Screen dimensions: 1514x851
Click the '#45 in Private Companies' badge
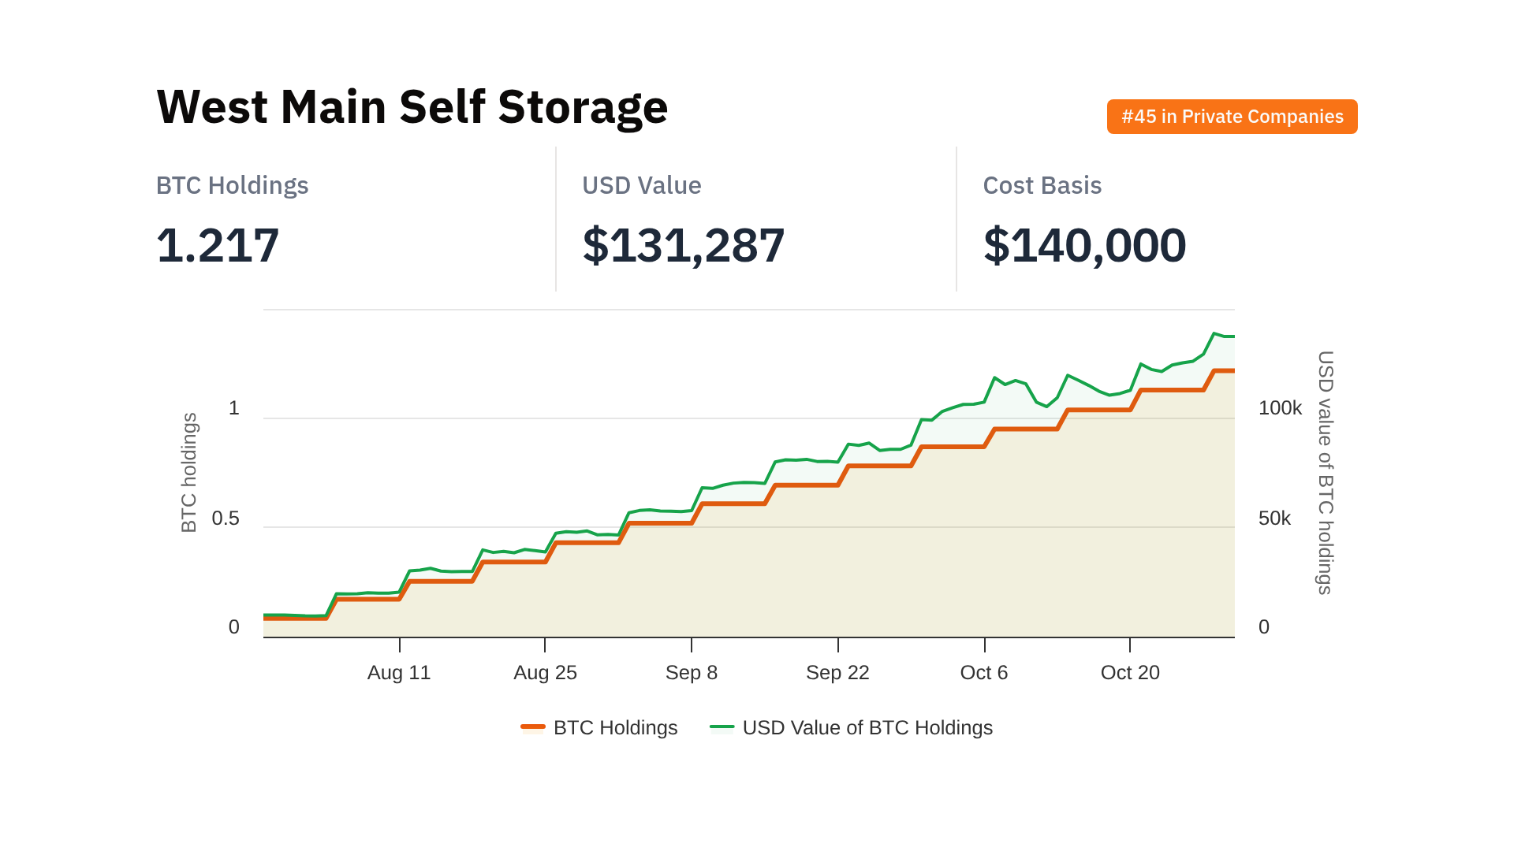[1232, 117]
